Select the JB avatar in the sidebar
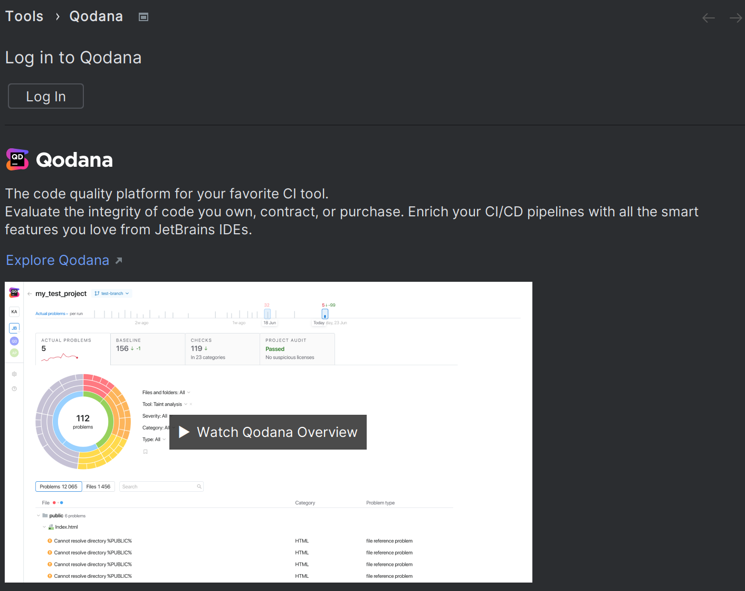Viewport: 745px width, 591px height. [x=14, y=328]
